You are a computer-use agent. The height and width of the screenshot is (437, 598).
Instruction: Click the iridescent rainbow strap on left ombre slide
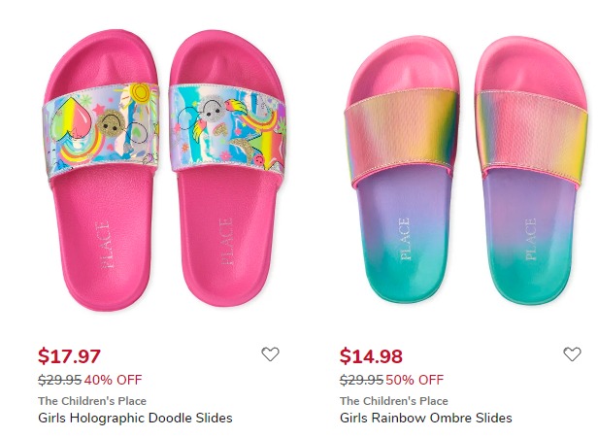pyautogui.click(x=401, y=136)
